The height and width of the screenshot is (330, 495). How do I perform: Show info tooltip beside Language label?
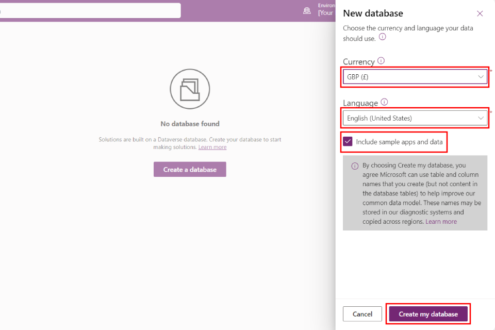384,102
